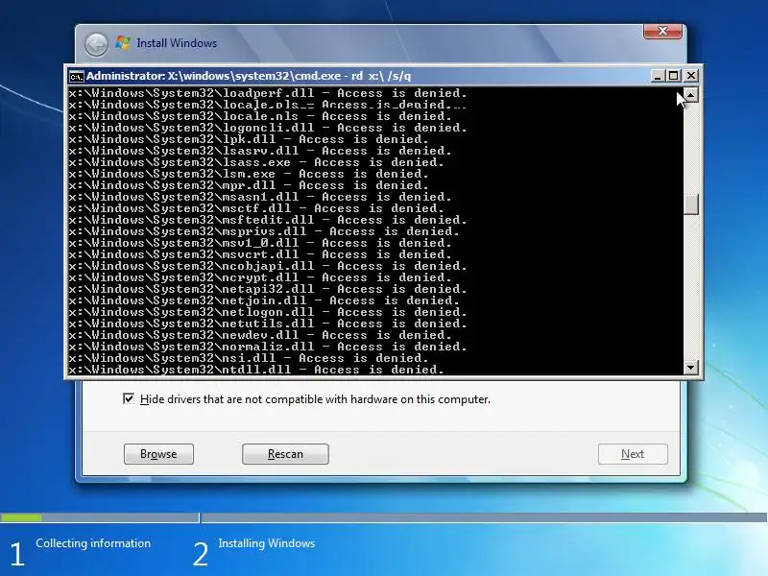768x576 pixels.
Task: Click the Browse button
Action: point(158,454)
